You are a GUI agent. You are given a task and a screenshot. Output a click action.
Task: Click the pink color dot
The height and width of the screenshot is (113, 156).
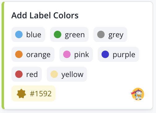point(67,54)
